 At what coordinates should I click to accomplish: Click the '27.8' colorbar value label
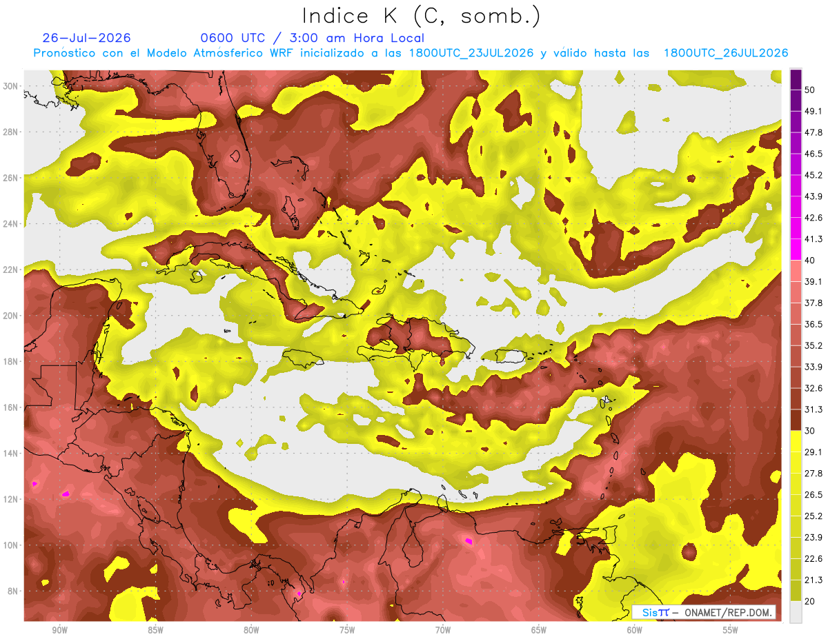pos(814,473)
